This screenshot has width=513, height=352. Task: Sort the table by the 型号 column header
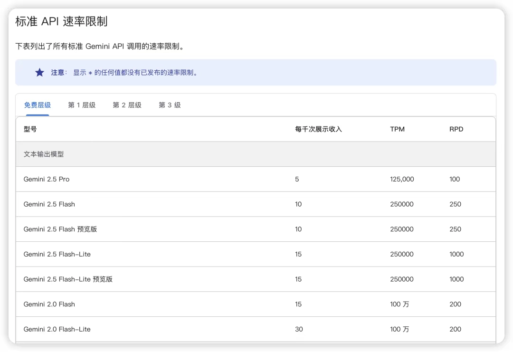[x=30, y=129]
